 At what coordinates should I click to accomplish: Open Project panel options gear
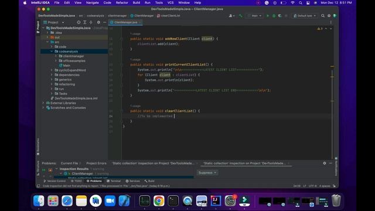click(x=98, y=22)
